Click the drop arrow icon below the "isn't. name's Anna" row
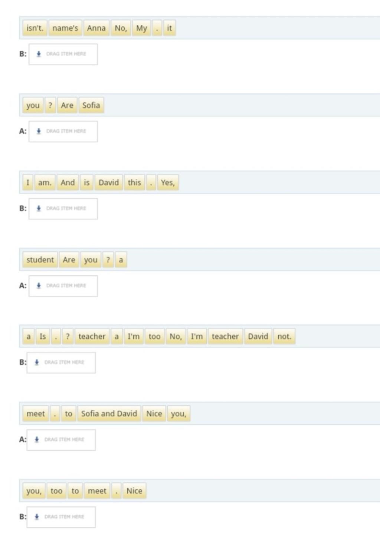Viewport: 380px width, 540px height. [x=39, y=54]
